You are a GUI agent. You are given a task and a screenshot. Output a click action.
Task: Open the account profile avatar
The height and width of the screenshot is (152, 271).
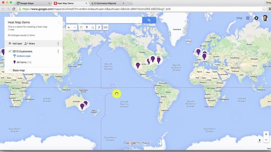pyautogui.click(x=265, y=18)
